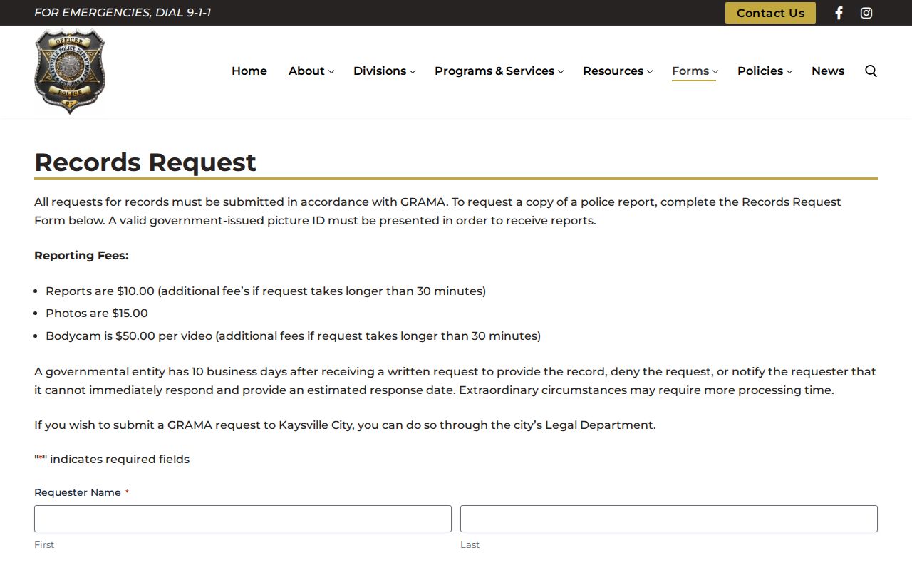
Task: Click the 'Photos are $15.00' line
Action: click(97, 313)
